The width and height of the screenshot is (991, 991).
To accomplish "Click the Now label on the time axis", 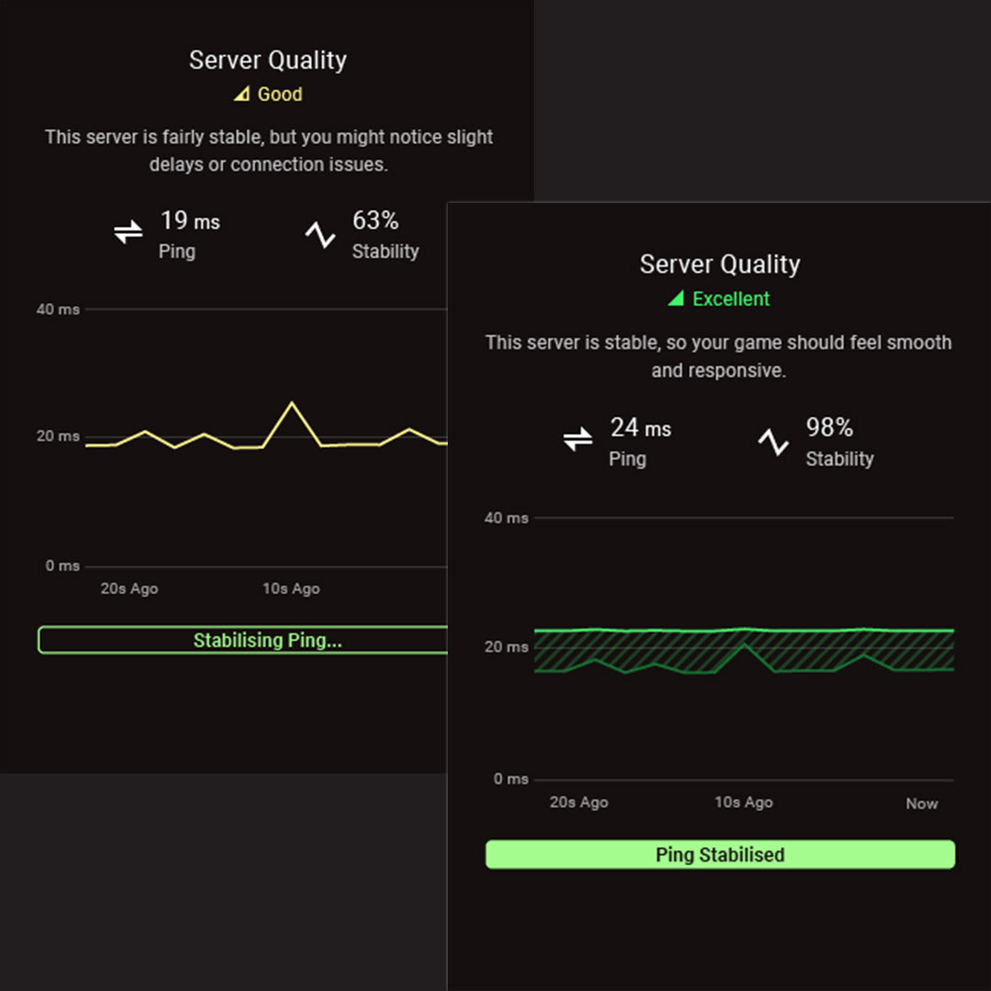I will [x=921, y=804].
